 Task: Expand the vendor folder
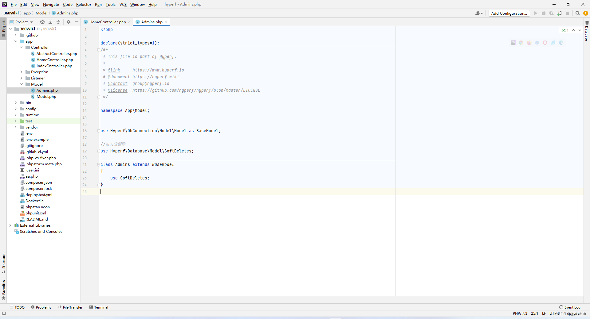point(16,127)
